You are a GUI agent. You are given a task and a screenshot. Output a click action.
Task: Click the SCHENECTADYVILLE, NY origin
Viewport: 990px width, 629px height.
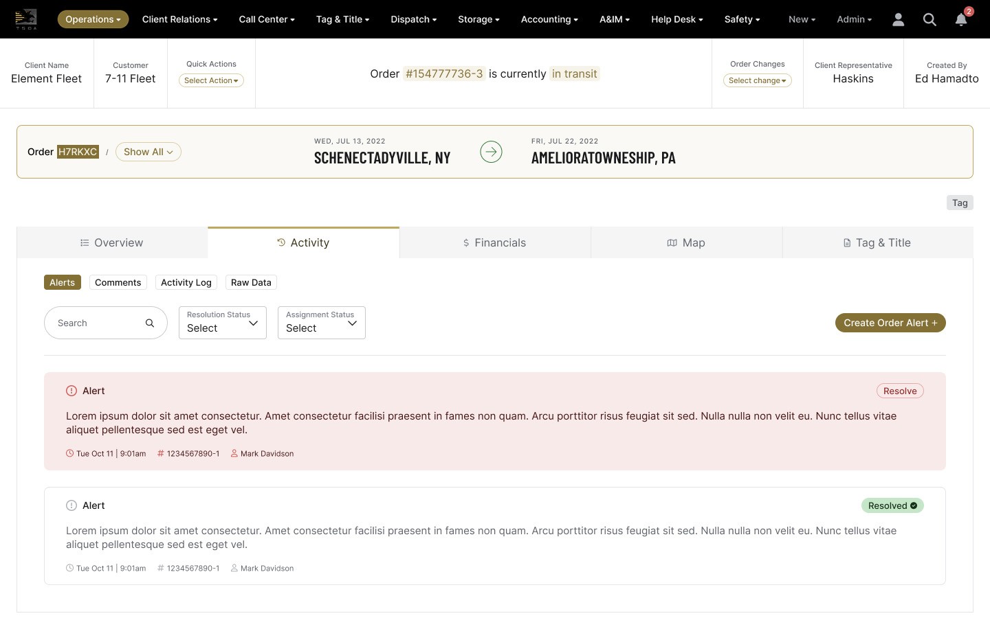click(382, 158)
